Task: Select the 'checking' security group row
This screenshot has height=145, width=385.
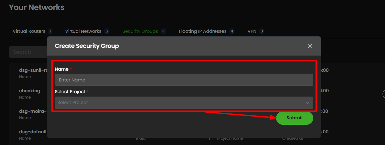Action: 30,91
